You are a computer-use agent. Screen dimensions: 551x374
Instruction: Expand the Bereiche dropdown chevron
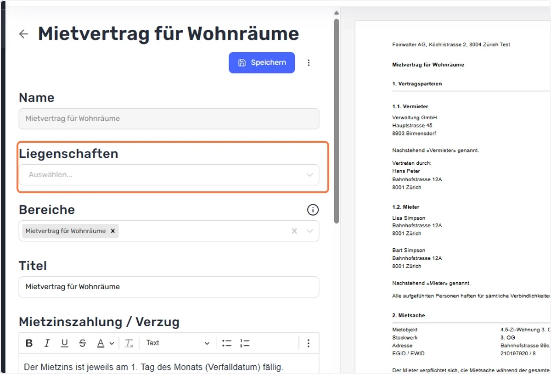point(309,231)
